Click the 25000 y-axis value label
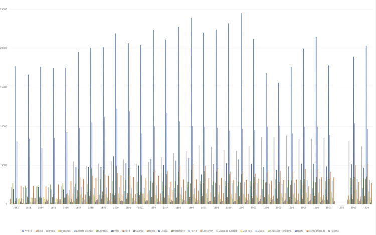 pos(5,10)
